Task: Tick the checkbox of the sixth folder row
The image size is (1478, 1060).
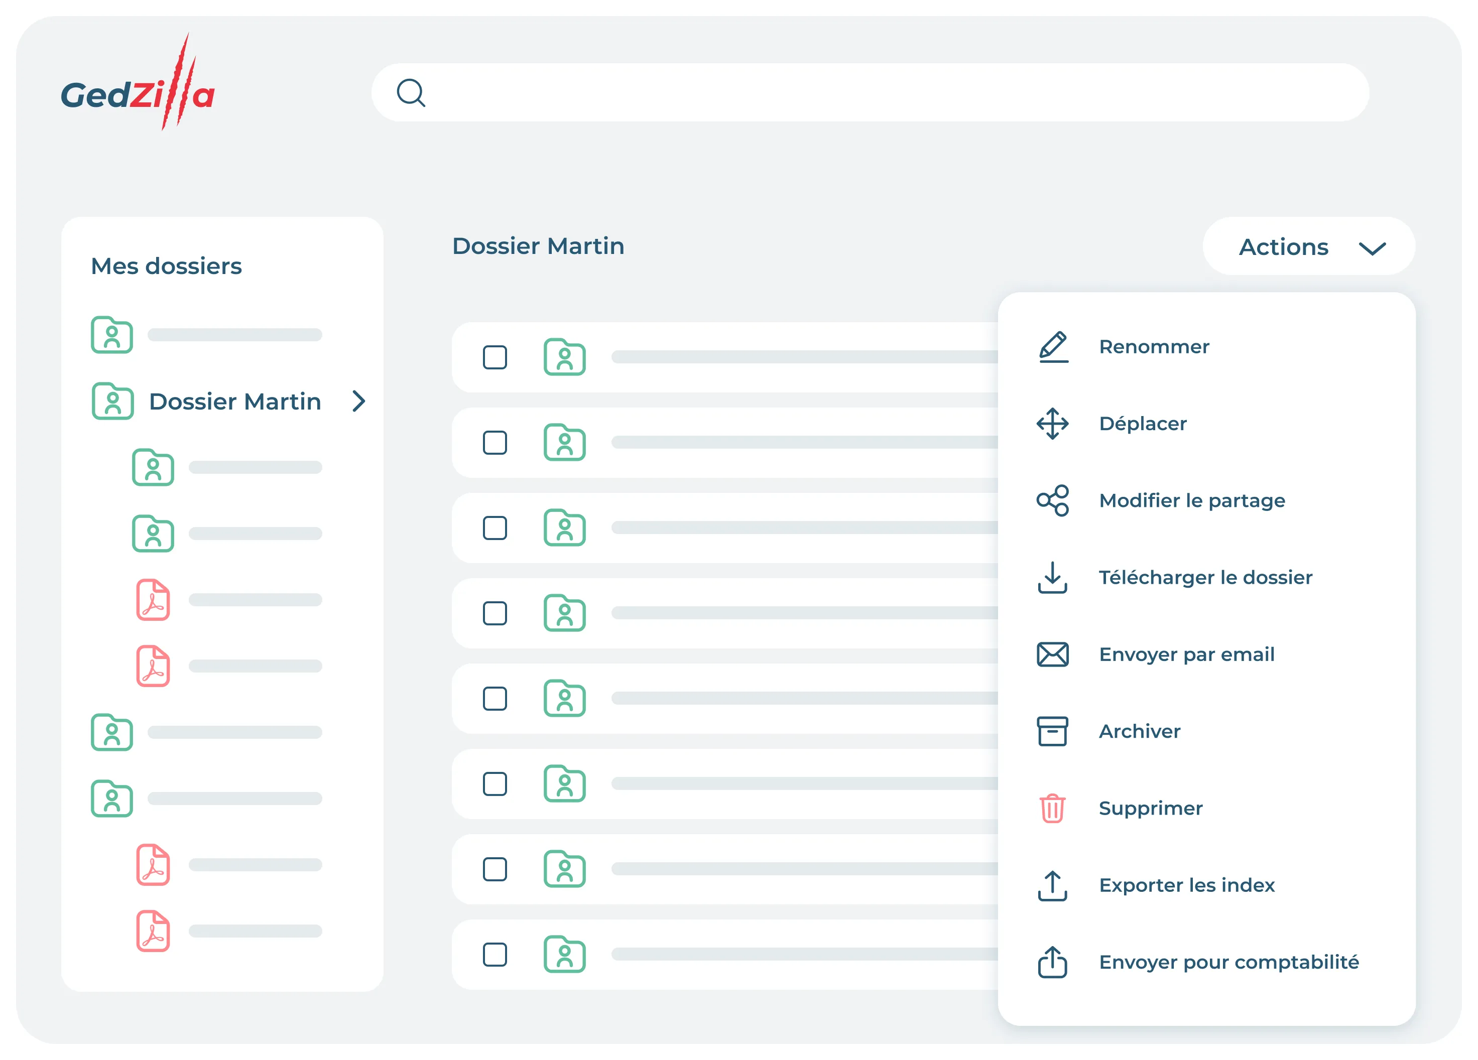Action: click(x=495, y=784)
